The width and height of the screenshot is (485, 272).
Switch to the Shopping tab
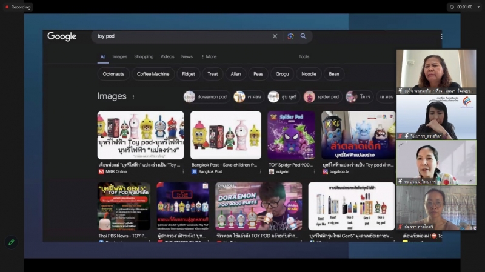tap(144, 56)
